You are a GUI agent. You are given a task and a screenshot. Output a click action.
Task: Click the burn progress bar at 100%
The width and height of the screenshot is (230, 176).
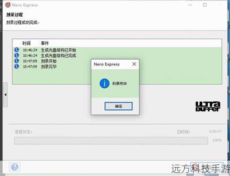pyautogui.click(x=111, y=141)
